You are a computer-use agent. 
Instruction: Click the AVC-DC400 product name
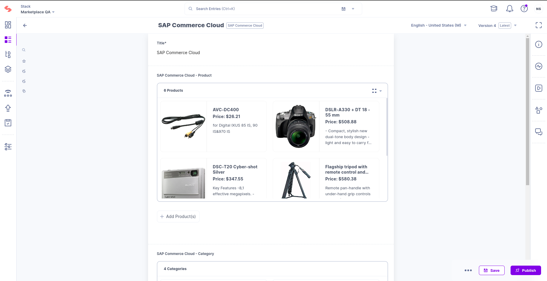[x=226, y=110]
